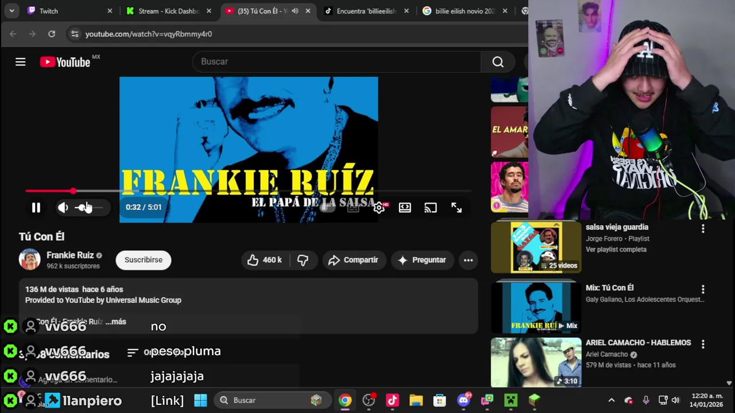Open the Frankie Ruiz channel name link
Viewport: 735px width, 413px height.
tap(70, 255)
